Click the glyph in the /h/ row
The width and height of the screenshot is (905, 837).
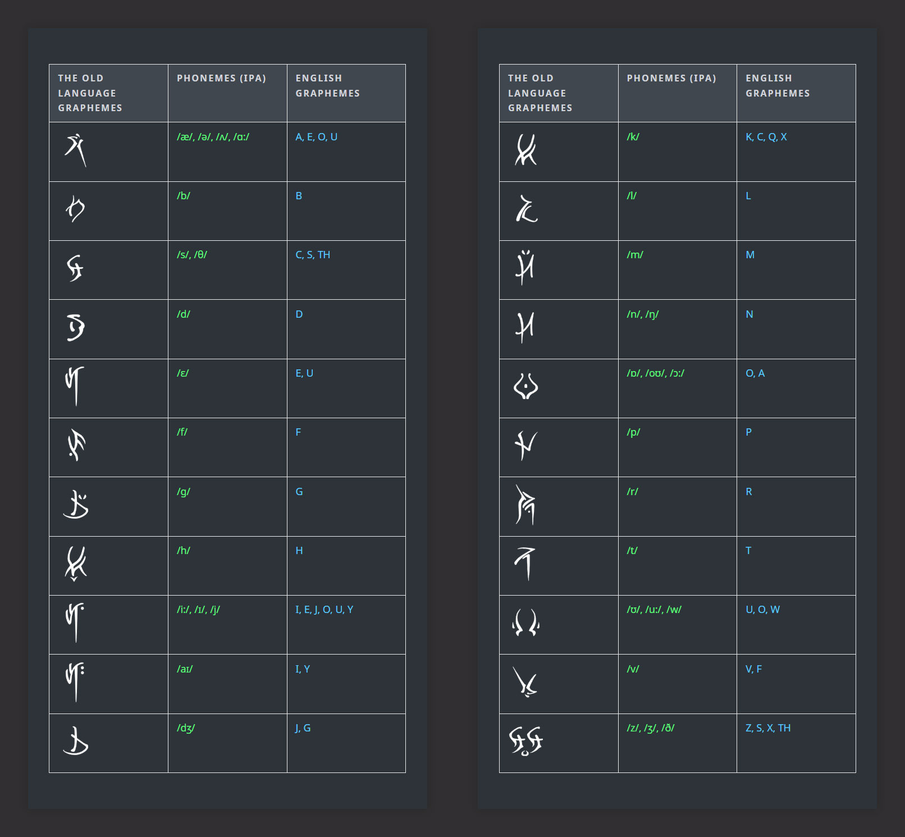click(x=76, y=564)
